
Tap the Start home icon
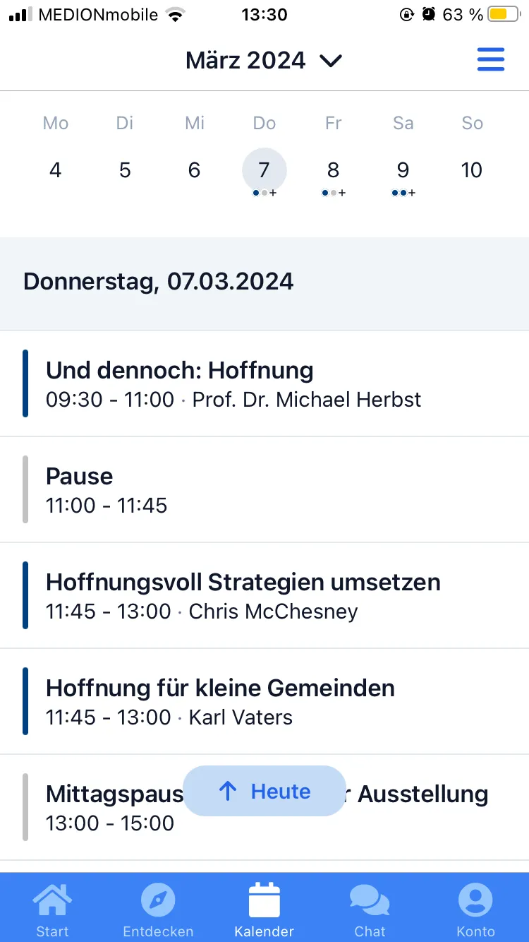pyautogui.click(x=53, y=902)
